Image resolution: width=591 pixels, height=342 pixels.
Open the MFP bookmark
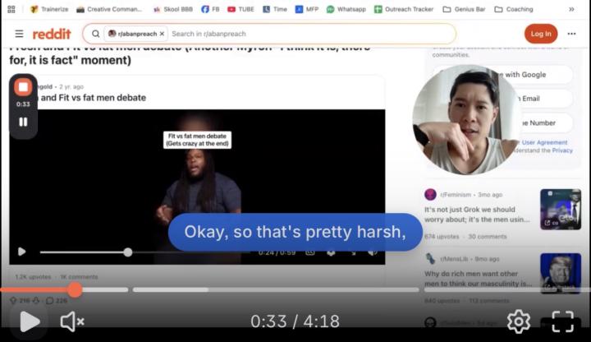tap(307, 9)
